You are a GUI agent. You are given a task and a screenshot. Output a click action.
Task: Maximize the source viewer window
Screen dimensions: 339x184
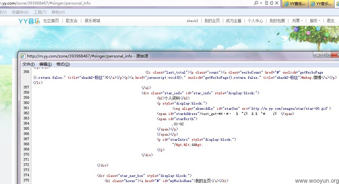(326, 55)
